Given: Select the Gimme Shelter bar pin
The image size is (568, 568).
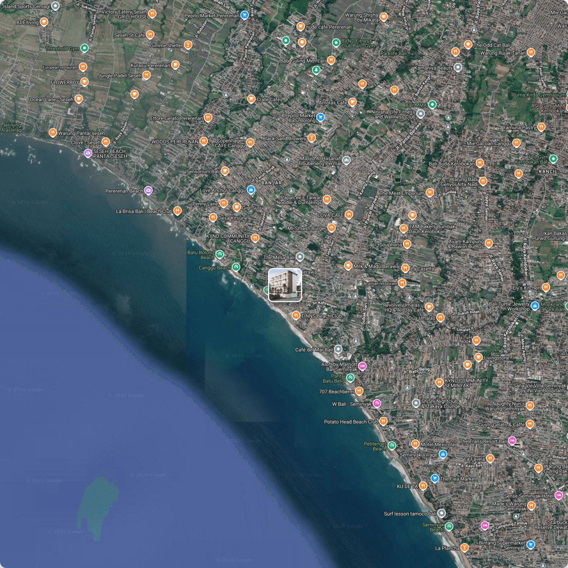Looking at the screenshot, I should point(188,45).
